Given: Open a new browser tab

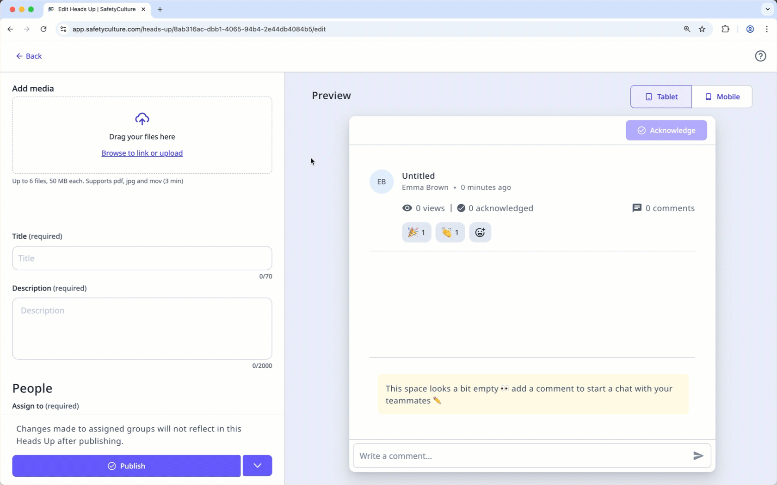Looking at the screenshot, I should pyautogui.click(x=160, y=9).
